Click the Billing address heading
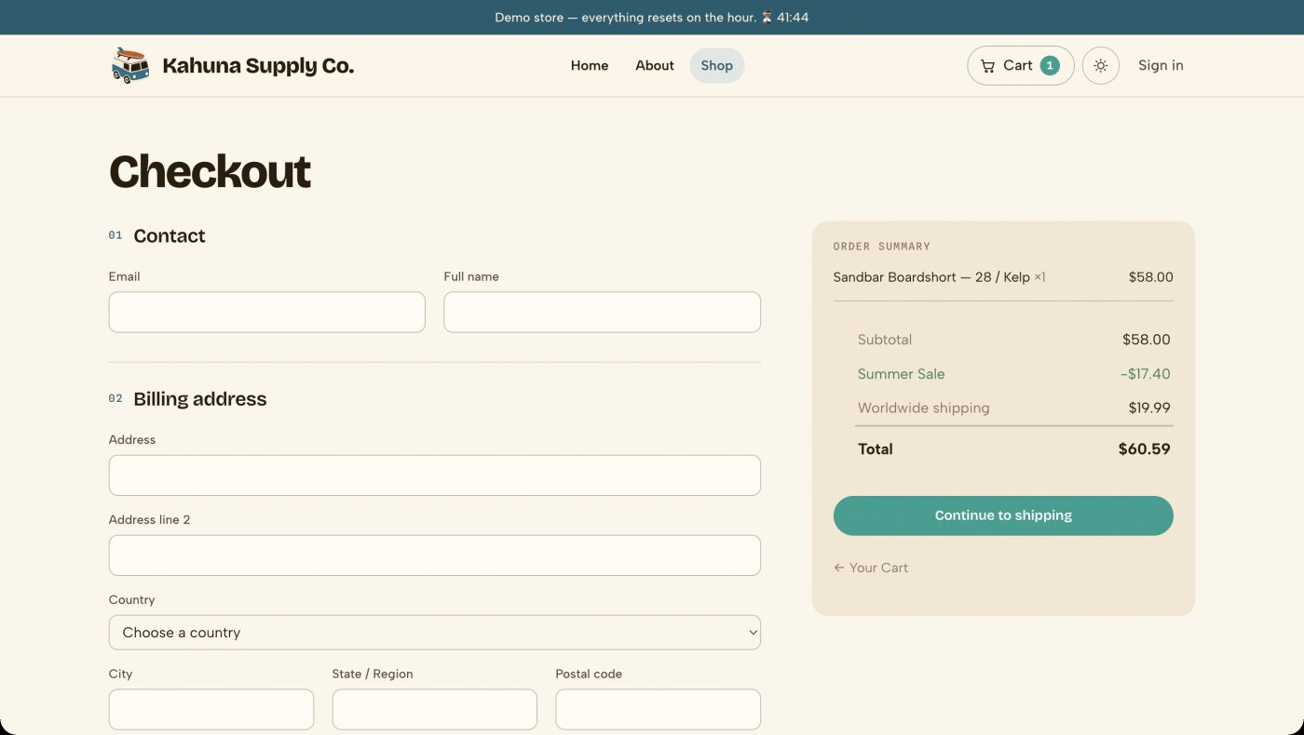 [x=200, y=399]
